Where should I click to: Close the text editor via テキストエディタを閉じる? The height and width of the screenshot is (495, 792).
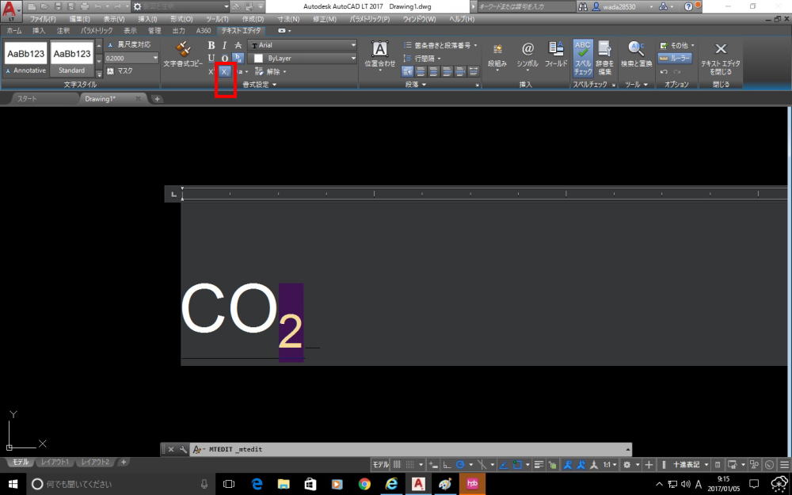(x=720, y=58)
